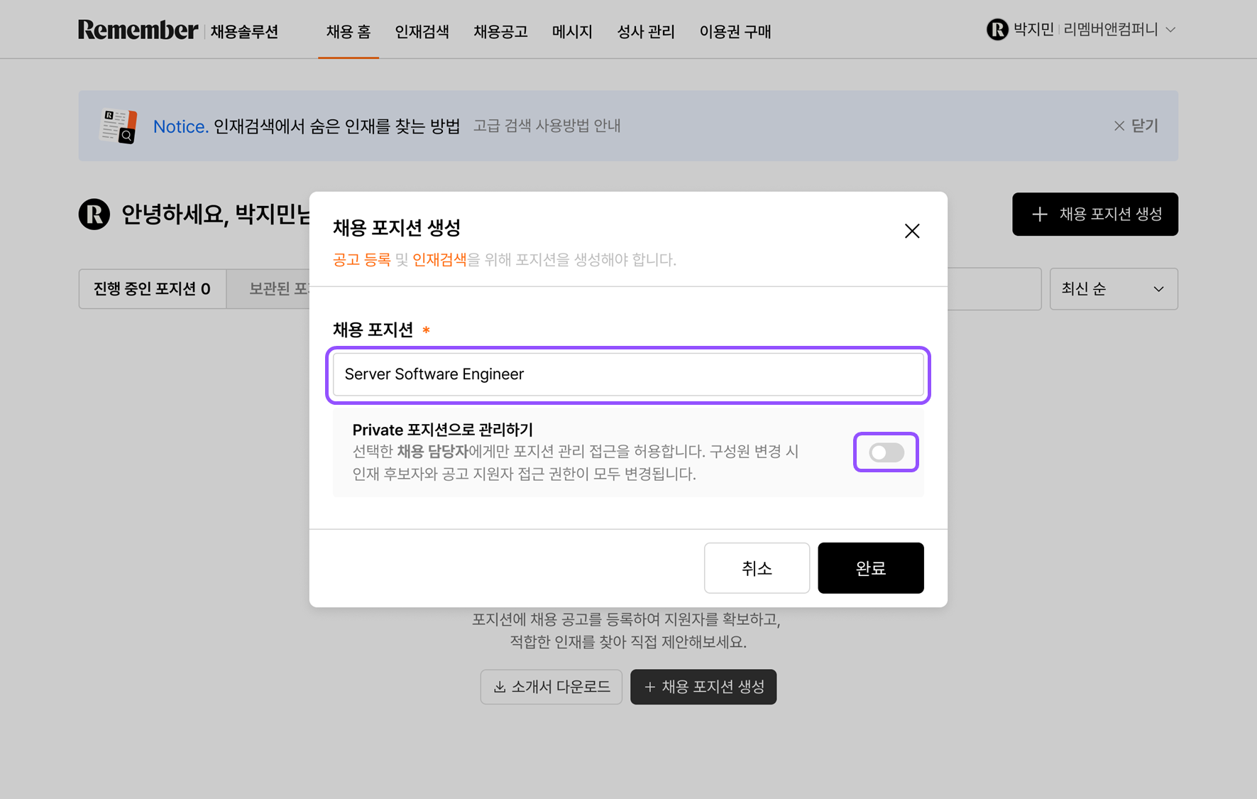1257x799 pixels.
Task: Open the 채용공고 menu
Action: tap(500, 32)
